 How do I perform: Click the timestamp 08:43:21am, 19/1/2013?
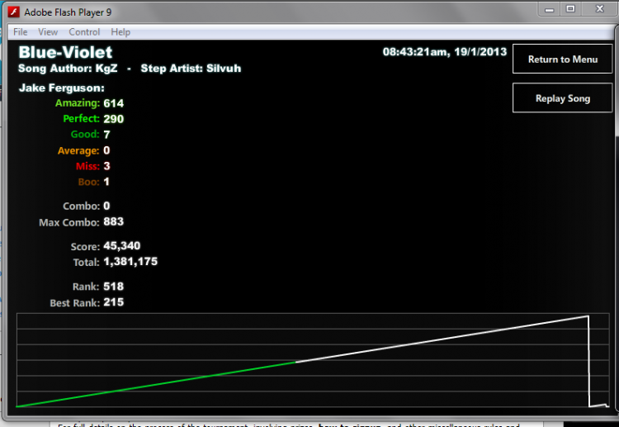[445, 52]
